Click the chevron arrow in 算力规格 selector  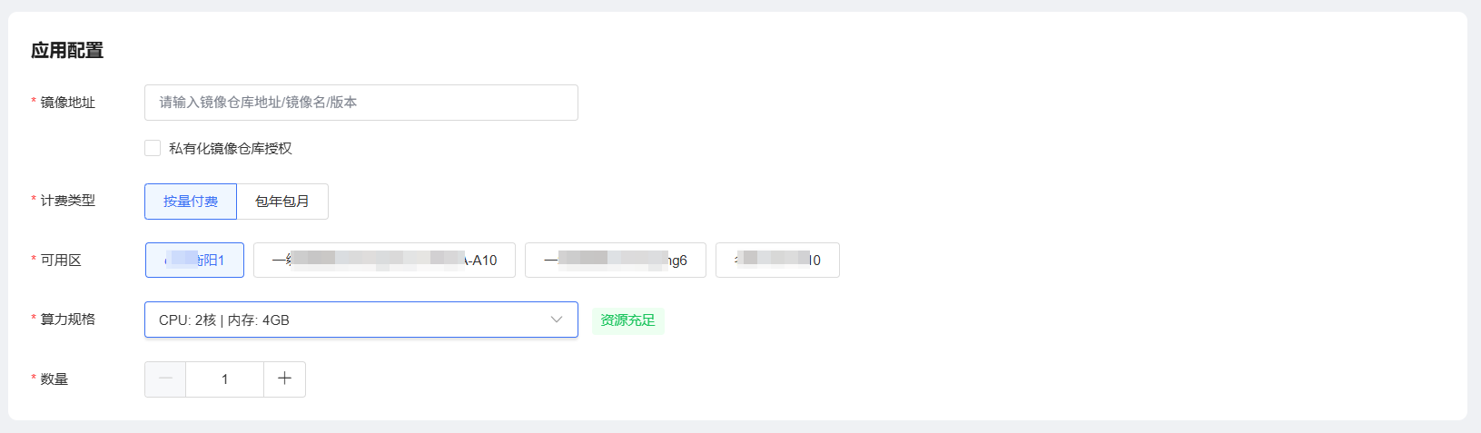(557, 320)
